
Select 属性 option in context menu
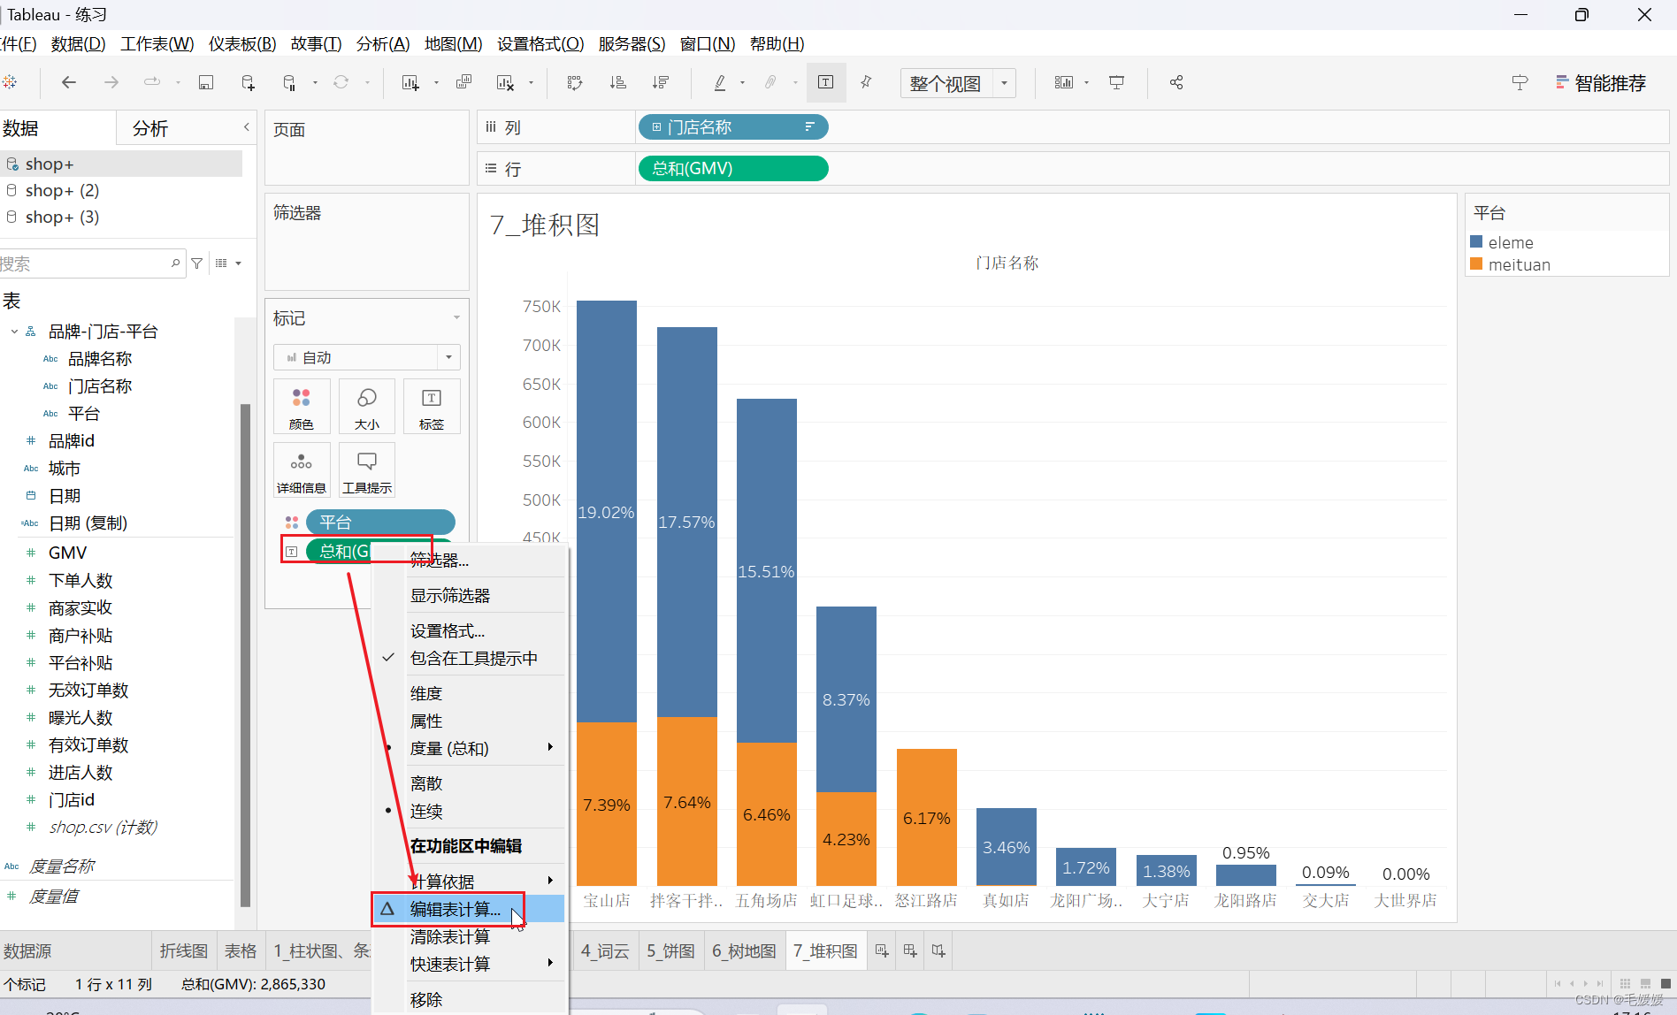point(470,721)
